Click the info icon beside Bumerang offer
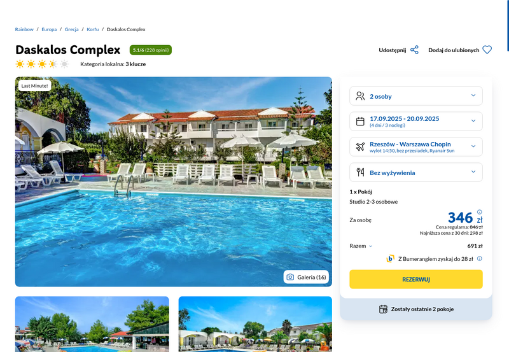This screenshot has height=352, width=509. pyautogui.click(x=480, y=258)
